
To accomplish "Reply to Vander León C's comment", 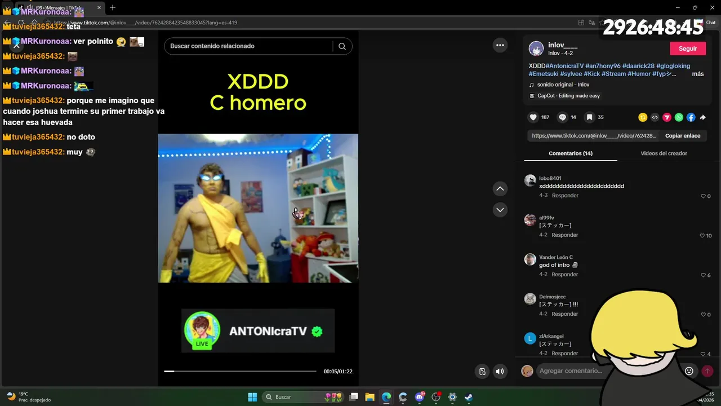I will (x=565, y=275).
